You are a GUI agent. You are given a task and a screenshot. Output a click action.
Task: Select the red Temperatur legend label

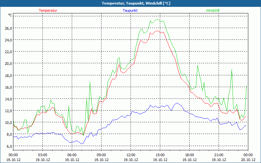[x=48, y=10]
